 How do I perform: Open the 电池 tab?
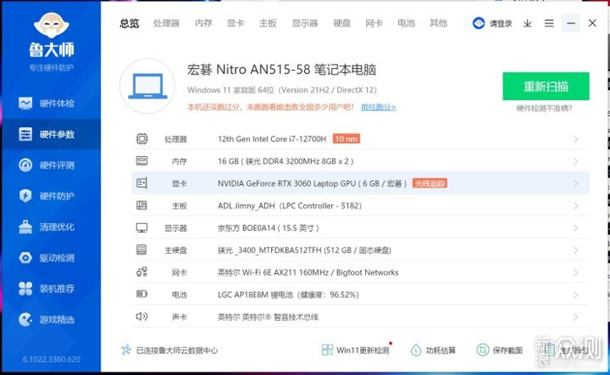(x=406, y=24)
